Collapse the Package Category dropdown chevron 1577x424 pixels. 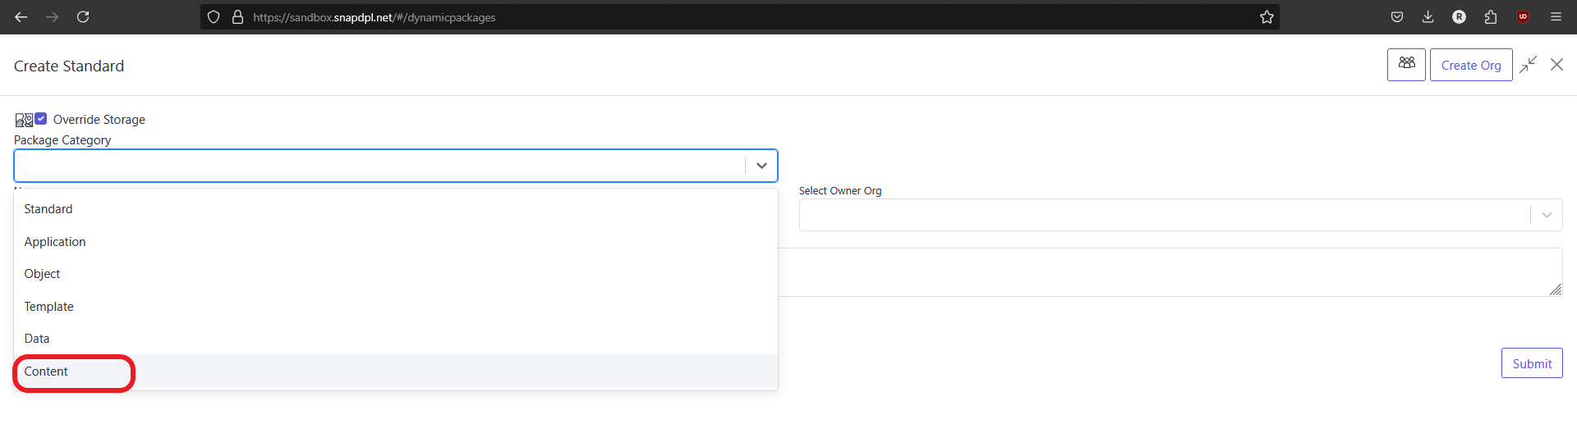coord(761,166)
